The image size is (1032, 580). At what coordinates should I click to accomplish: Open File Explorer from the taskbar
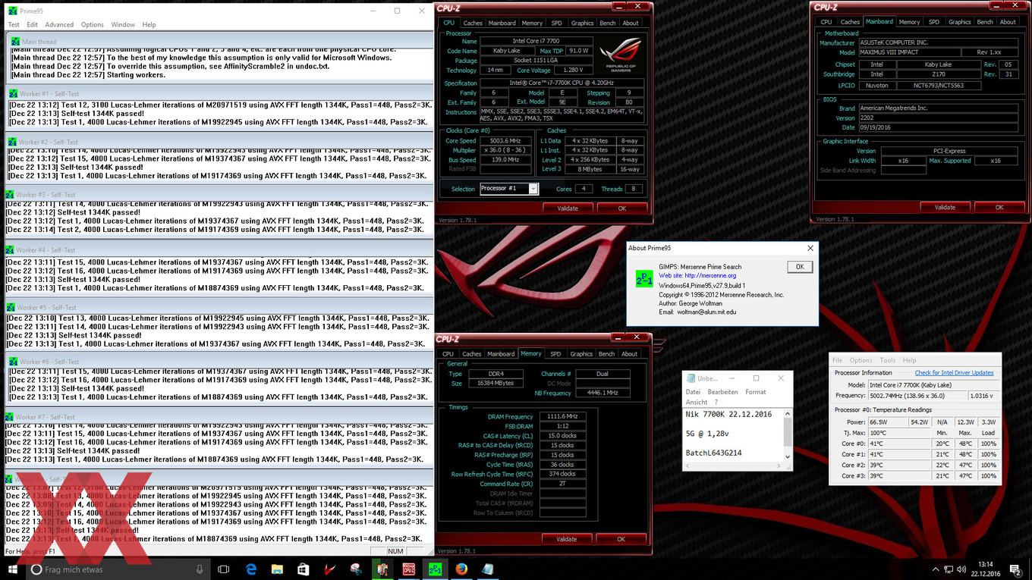[x=277, y=569]
